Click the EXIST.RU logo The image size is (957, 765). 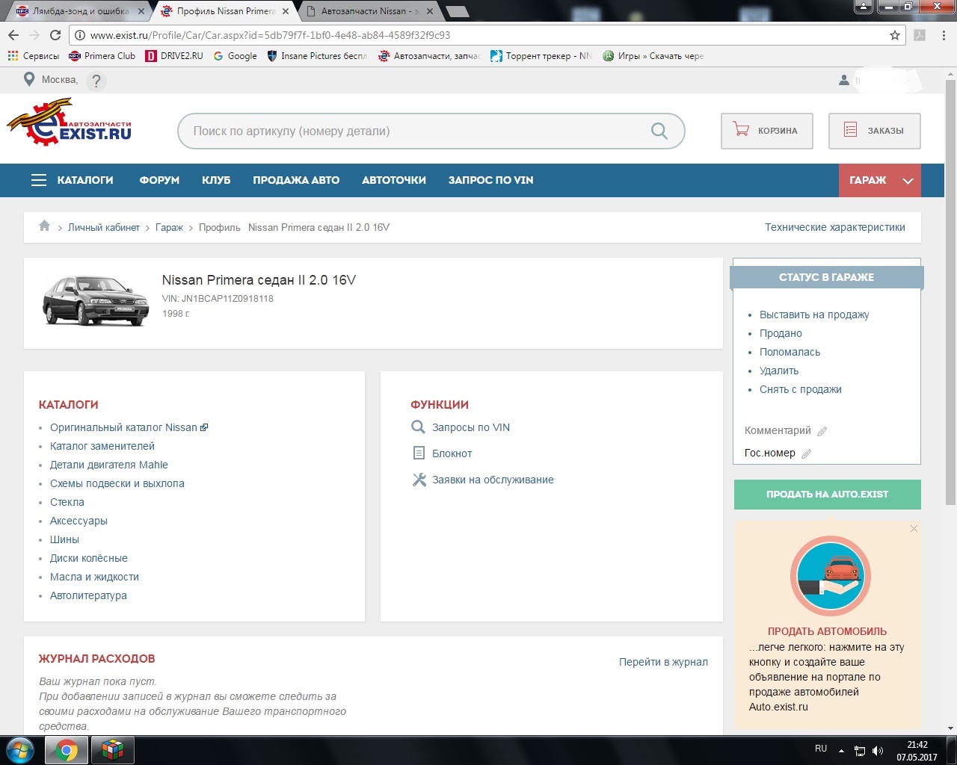point(70,123)
